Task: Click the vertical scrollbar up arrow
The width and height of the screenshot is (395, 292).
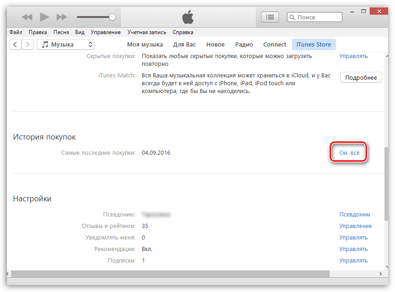Action: [x=387, y=56]
